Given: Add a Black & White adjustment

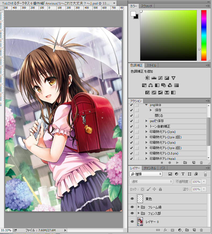Looking at the screenshot, I should tap(157, 85).
